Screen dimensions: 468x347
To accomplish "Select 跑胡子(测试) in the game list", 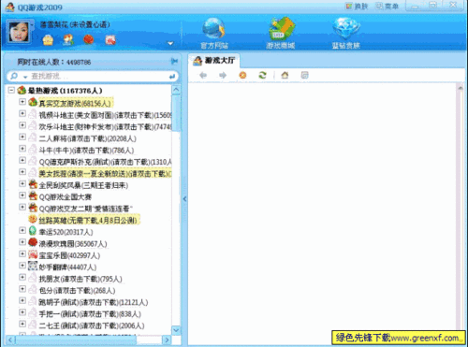I will tap(94, 302).
